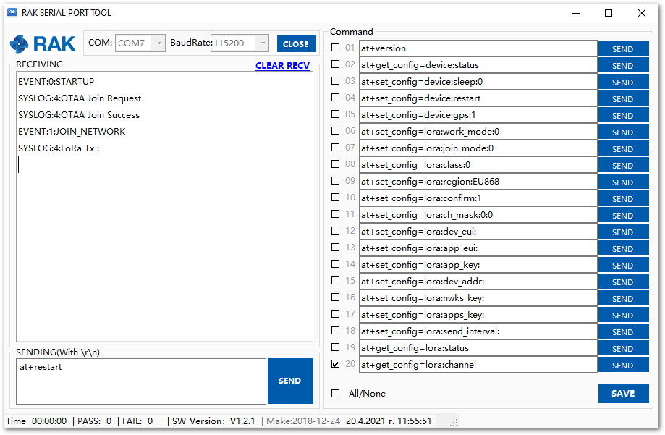Send the at+get_config=lora:status command

point(622,349)
